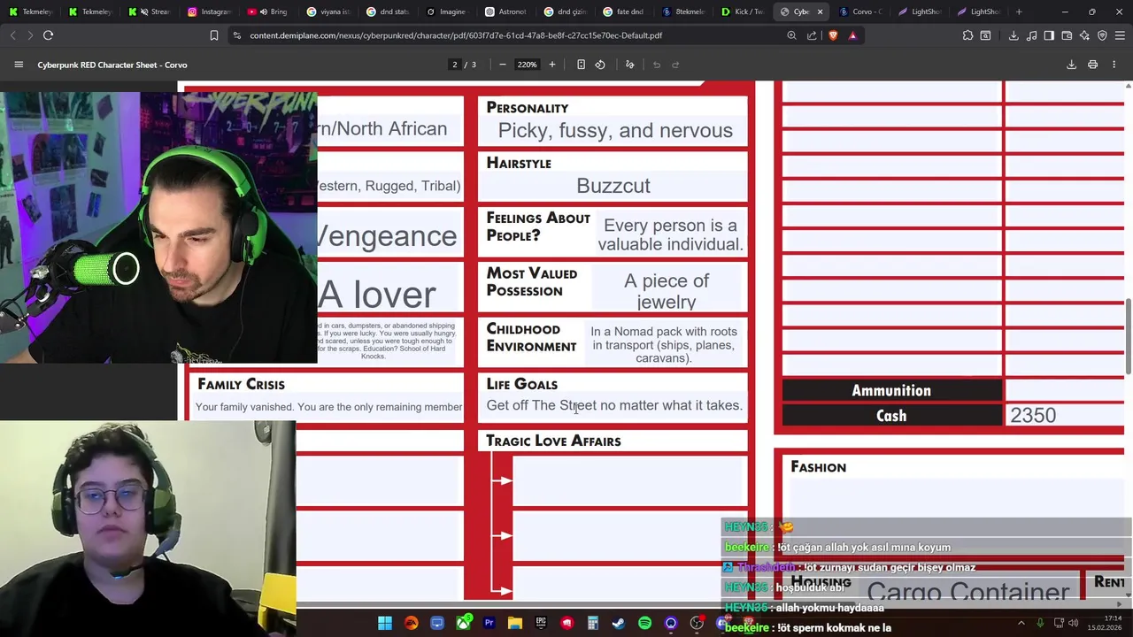The image size is (1133, 637).
Task: Click the Fashion section heading
Action: (818, 467)
